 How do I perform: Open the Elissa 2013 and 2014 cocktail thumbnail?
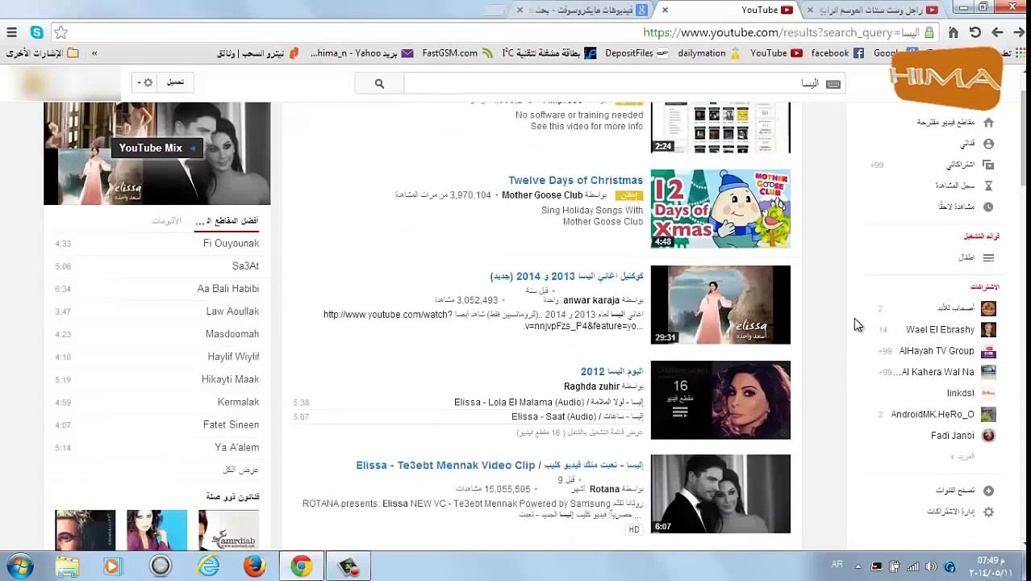pyautogui.click(x=720, y=304)
